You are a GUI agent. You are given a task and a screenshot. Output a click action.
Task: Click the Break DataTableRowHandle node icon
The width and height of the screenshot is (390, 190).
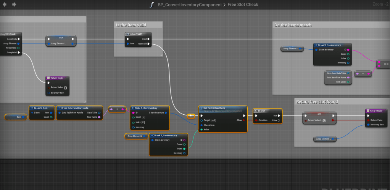pos(59,108)
